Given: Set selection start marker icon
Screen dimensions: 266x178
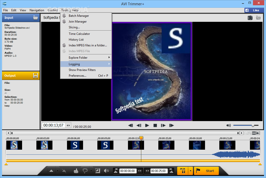Looking at the screenshot, I should click(x=116, y=171).
